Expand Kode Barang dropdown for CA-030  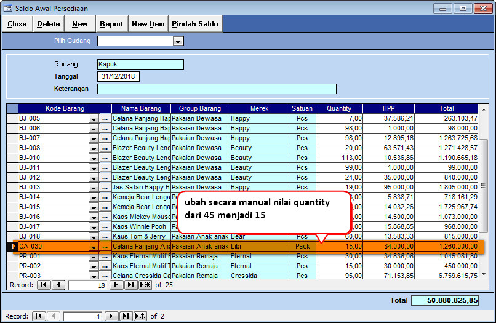pyautogui.click(x=94, y=246)
